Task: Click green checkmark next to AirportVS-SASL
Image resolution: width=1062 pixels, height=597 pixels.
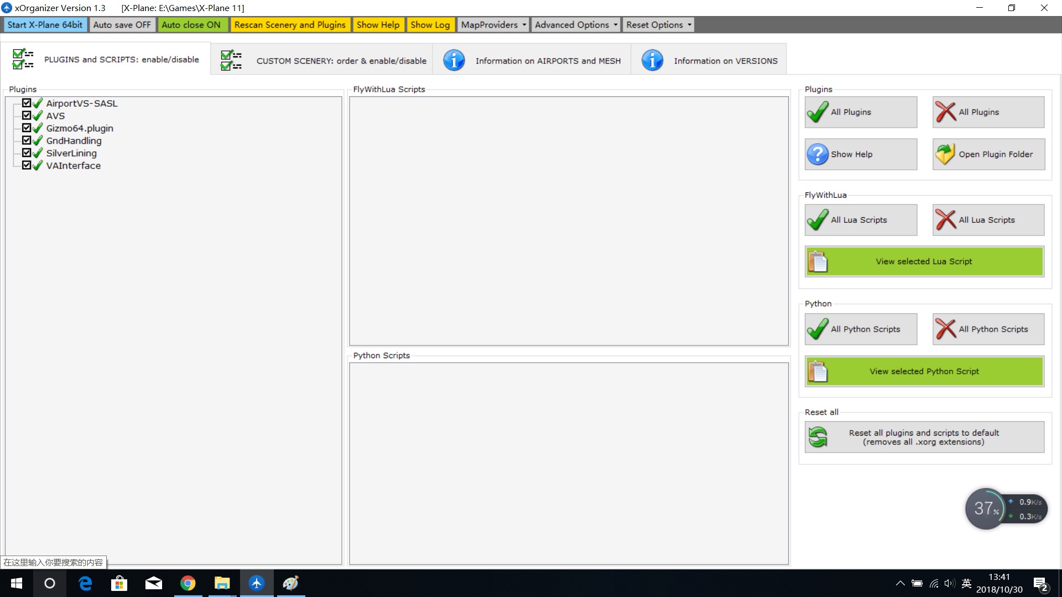Action: 38,103
